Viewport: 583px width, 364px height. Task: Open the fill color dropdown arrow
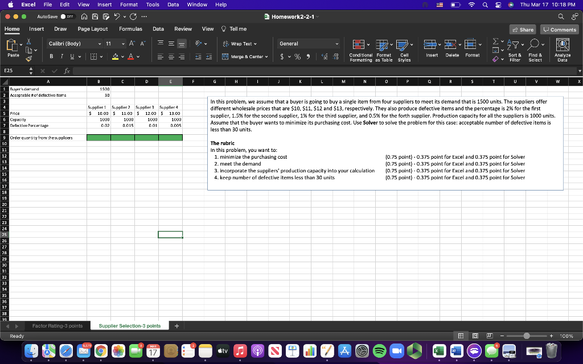coord(123,57)
